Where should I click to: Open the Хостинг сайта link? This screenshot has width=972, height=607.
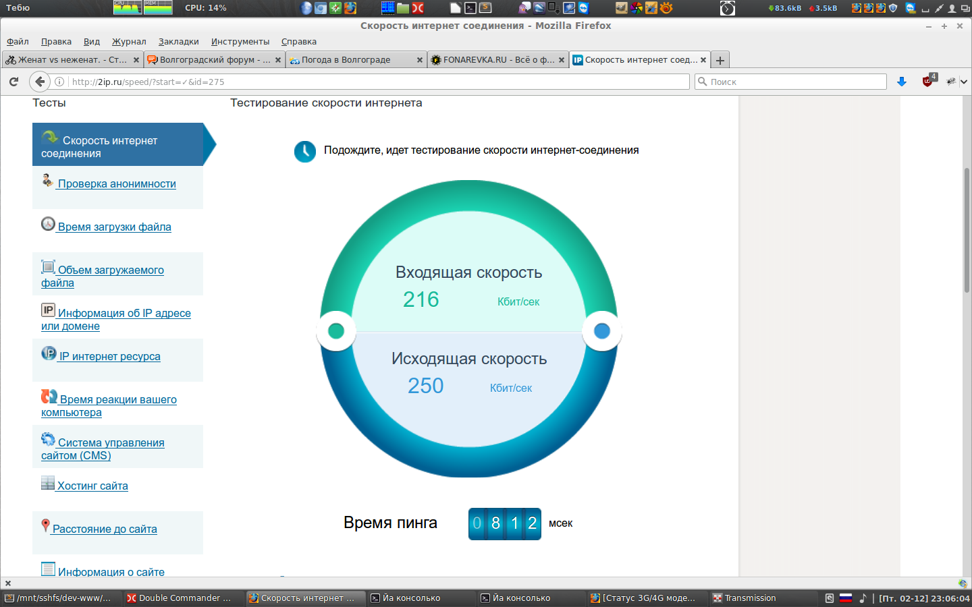coord(92,486)
